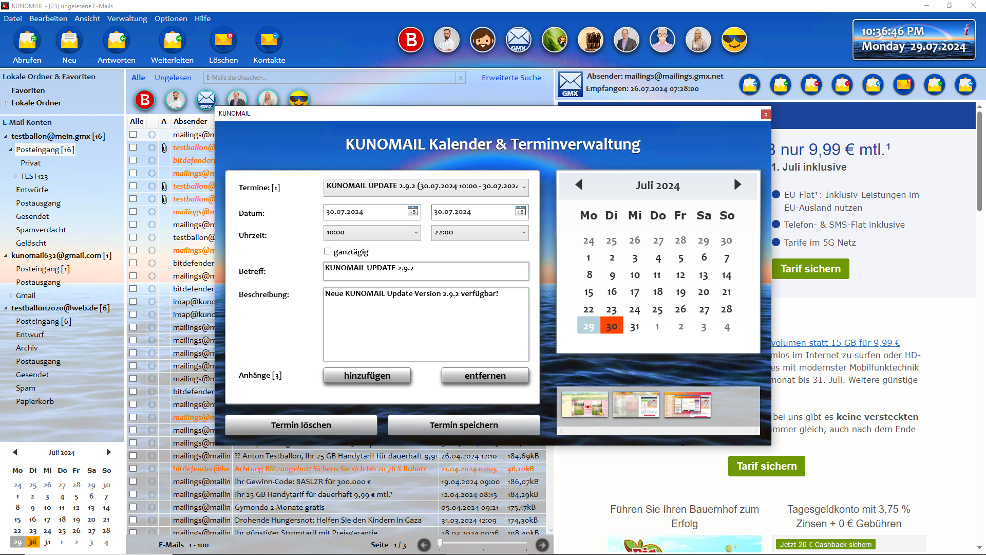Expand the TEST123 folder
This screenshot has height=555, width=986.
tap(15, 176)
